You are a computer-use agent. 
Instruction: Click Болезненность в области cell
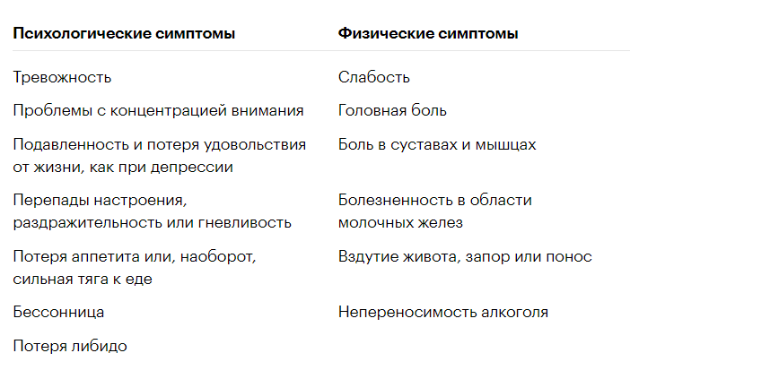coord(435,200)
